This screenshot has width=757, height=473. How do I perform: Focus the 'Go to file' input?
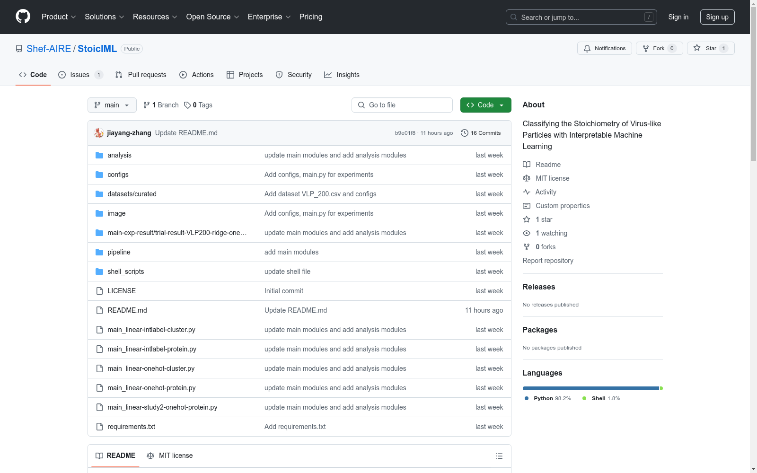402,105
